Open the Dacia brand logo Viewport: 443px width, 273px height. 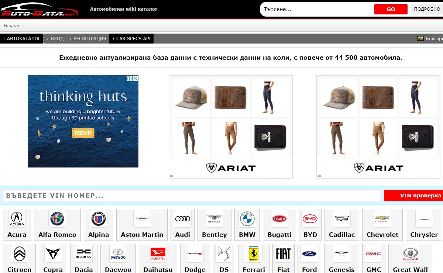[x=84, y=254]
